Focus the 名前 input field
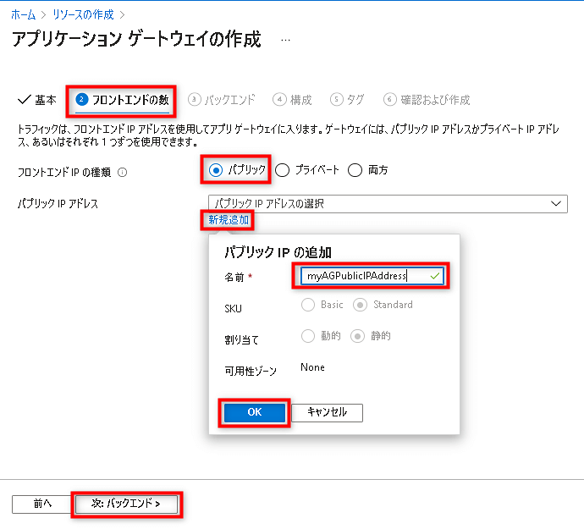This screenshot has width=584, height=529. [x=372, y=276]
